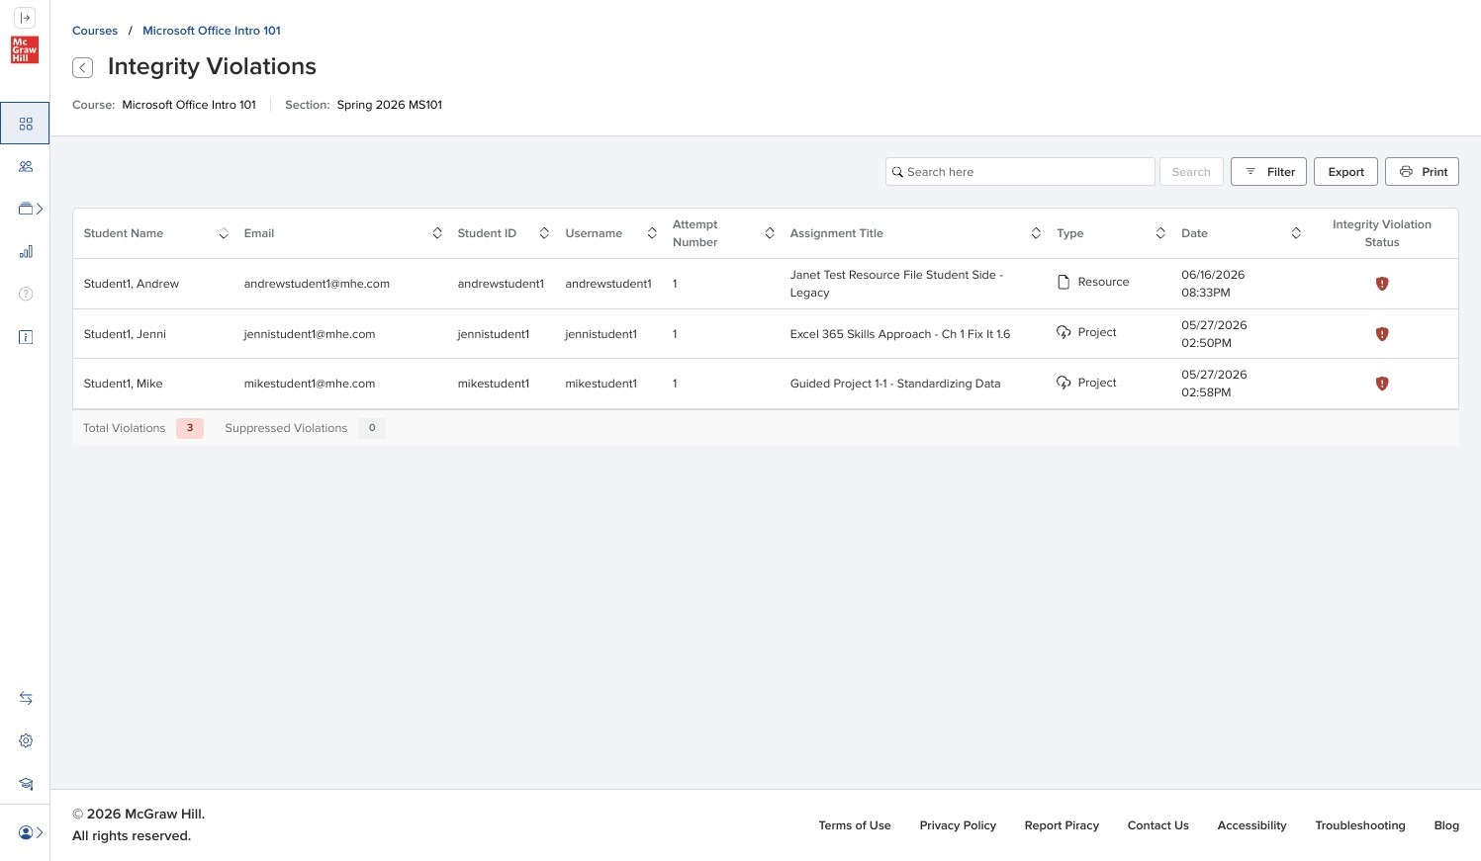Image resolution: width=1481 pixels, height=861 pixels.
Task: Click the 06/16/2026 08:33PM date cell
Action: click(x=1213, y=284)
